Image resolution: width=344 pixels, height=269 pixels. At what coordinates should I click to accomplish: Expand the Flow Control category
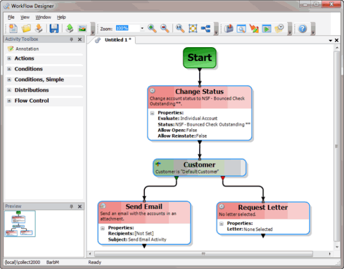click(9, 101)
